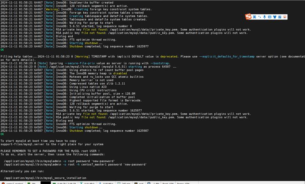305x184 pixels.
Task: Click the /boot: 15% disk usage entry
Action: tap(168, 183)
